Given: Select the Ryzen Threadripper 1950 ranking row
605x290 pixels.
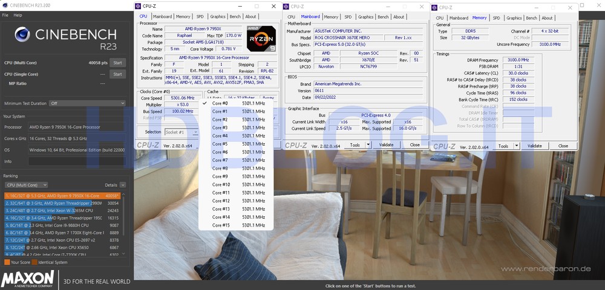Looking at the screenshot, I should coord(62,217).
